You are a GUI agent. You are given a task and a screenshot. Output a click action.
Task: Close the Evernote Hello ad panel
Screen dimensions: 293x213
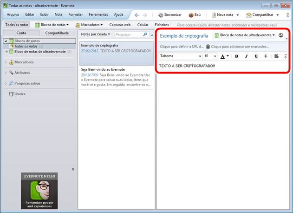[73, 169]
